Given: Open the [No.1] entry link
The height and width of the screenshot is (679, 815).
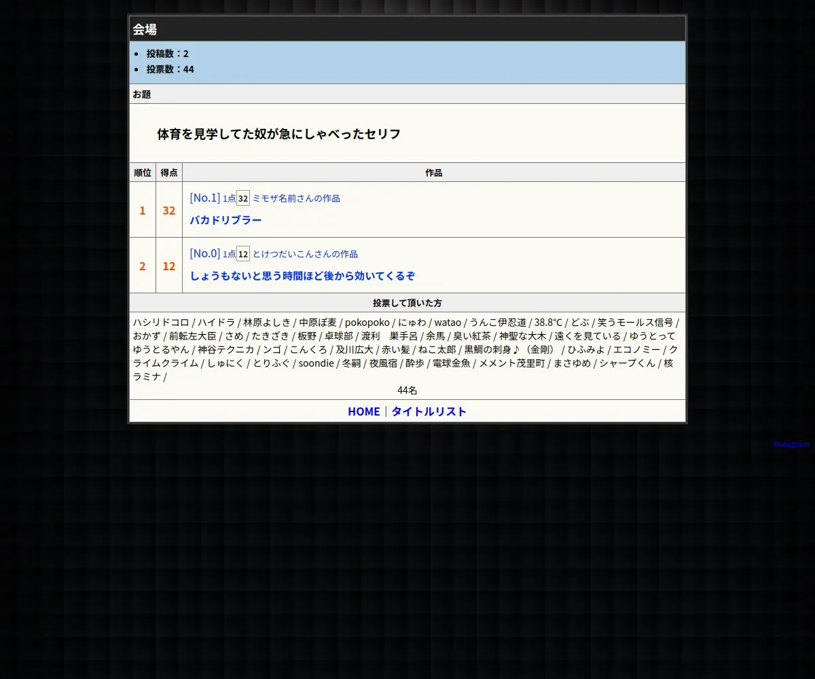Looking at the screenshot, I should pyautogui.click(x=205, y=198).
